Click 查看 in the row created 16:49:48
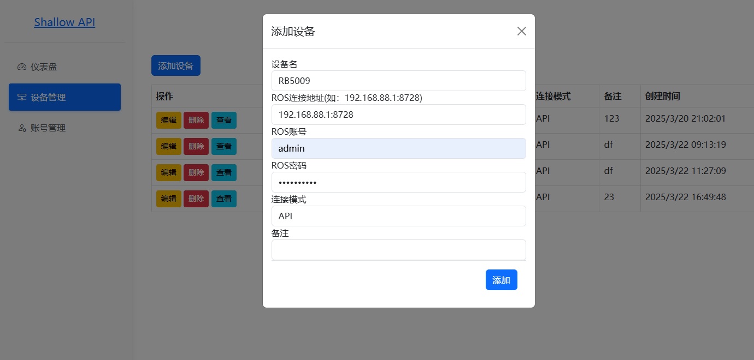Screen dimensions: 754x360 [224, 199]
